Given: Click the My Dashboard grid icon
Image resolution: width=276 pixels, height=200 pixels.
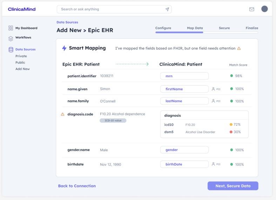Looking at the screenshot, I should (x=11, y=28).
